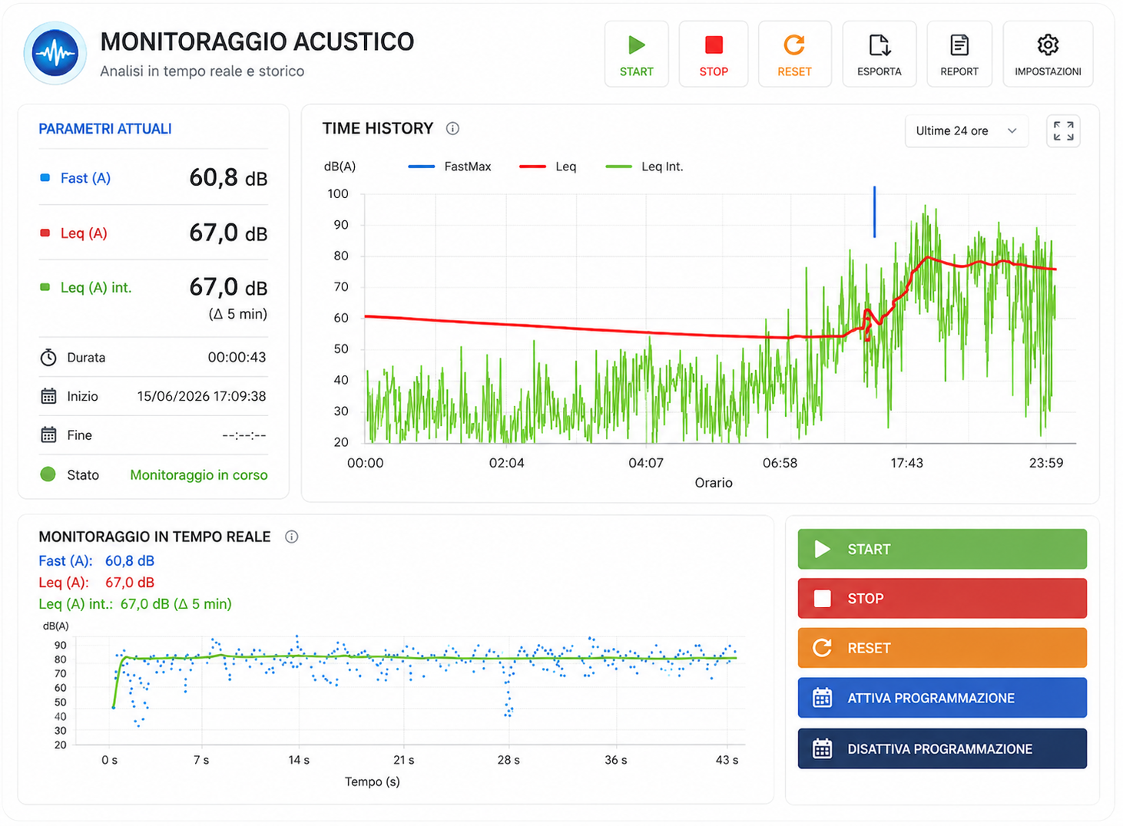Click the info icon next to TIME HISTORY
1123x826 pixels.
pos(452,129)
